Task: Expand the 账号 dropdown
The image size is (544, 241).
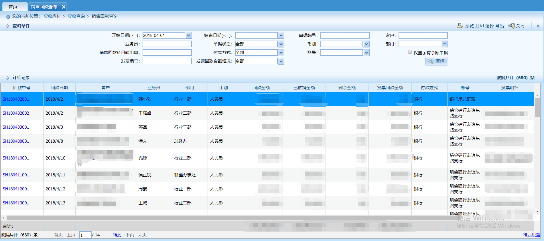Action: (x=366, y=53)
